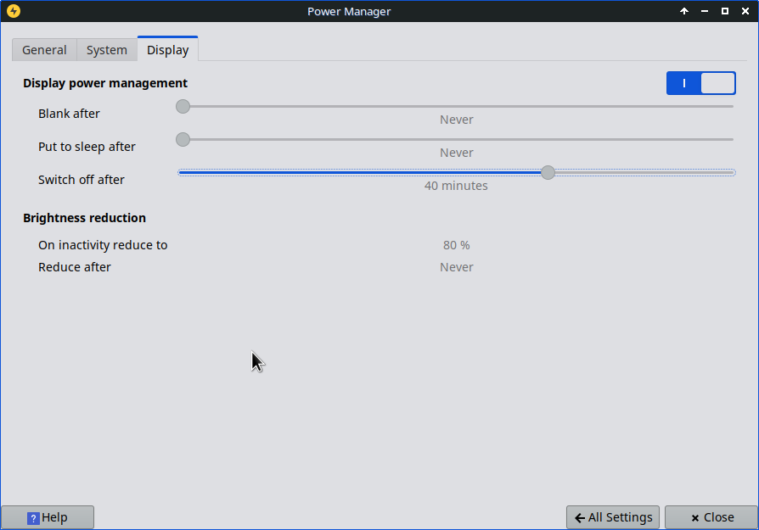Viewport: 759px width, 530px height.
Task: Go back to All Settings
Action: 613,517
